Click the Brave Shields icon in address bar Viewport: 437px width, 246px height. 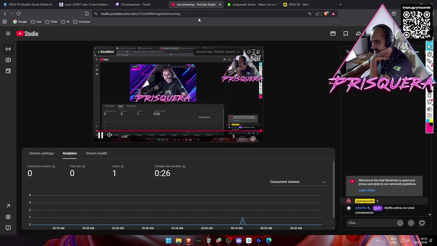326,14
